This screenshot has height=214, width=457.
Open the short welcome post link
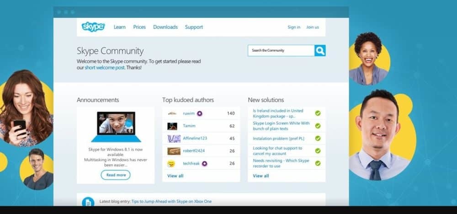pyautogui.click(x=105, y=68)
